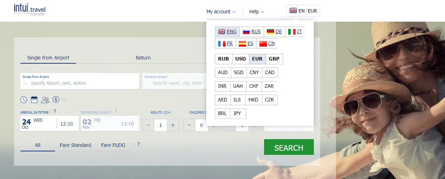Decrease adults count with minus
445x179 pixels.
tap(148, 125)
